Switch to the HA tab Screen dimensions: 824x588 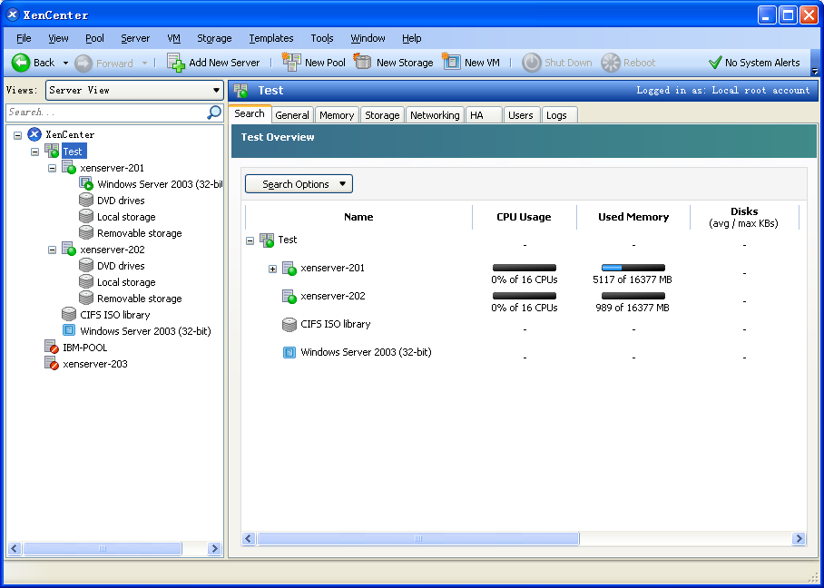point(484,115)
